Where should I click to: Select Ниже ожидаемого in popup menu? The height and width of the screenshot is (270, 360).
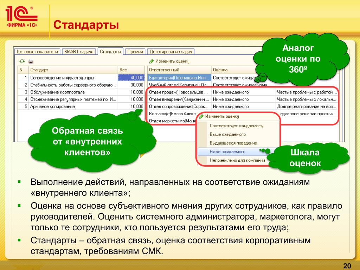(227, 152)
